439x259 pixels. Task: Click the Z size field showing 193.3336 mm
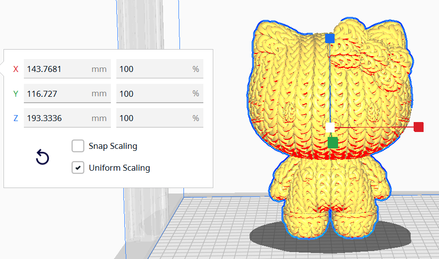pyautogui.click(x=67, y=118)
